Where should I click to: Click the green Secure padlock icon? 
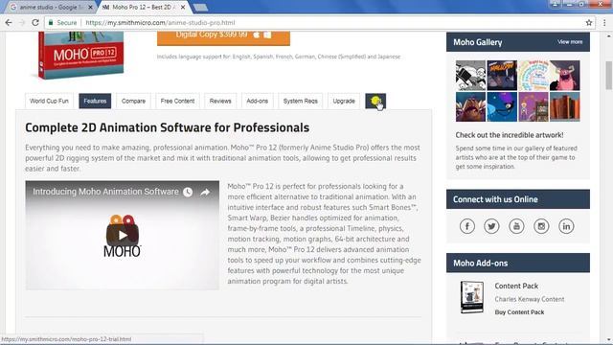[51, 23]
